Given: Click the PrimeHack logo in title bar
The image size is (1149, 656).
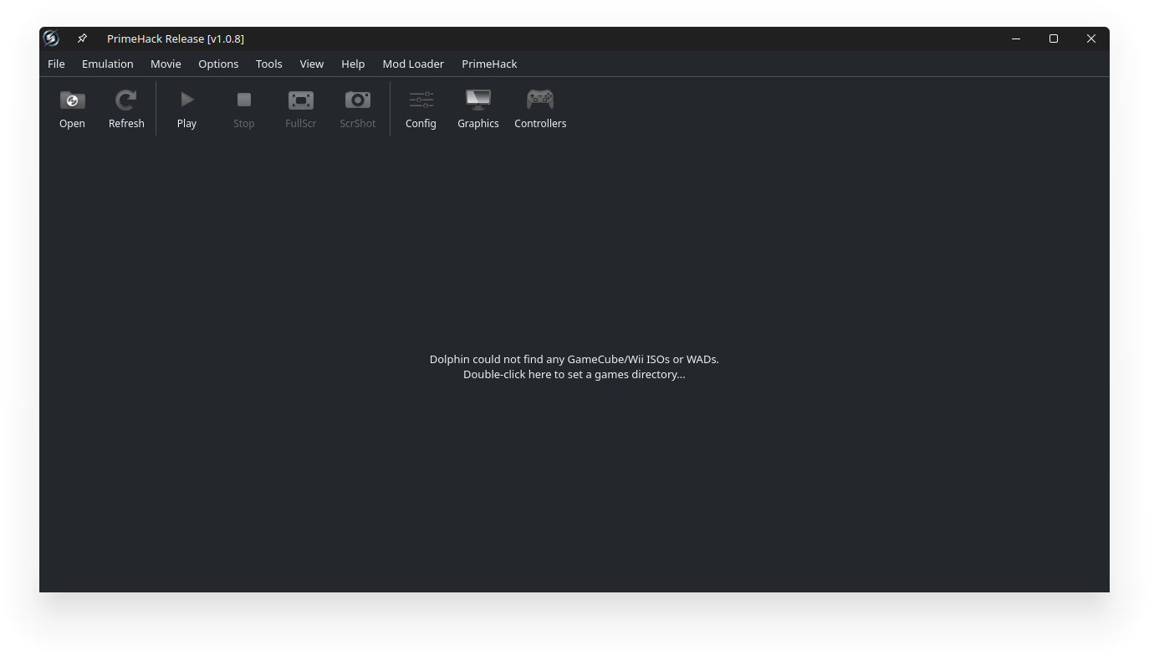Looking at the screenshot, I should pos(51,38).
